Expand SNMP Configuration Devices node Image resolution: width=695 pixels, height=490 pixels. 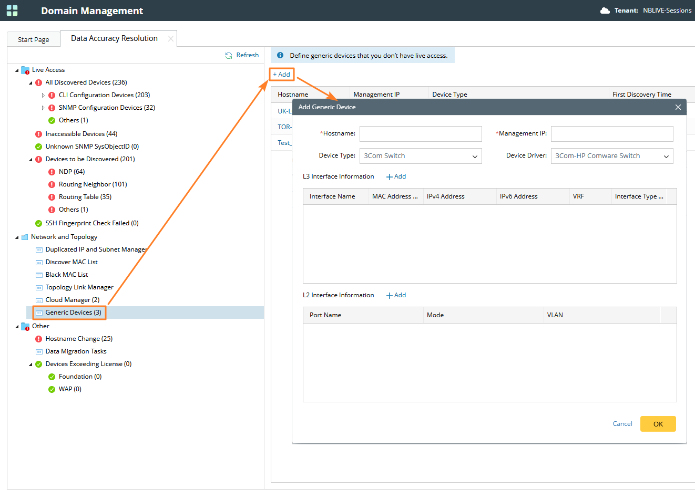(x=43, y=108)
